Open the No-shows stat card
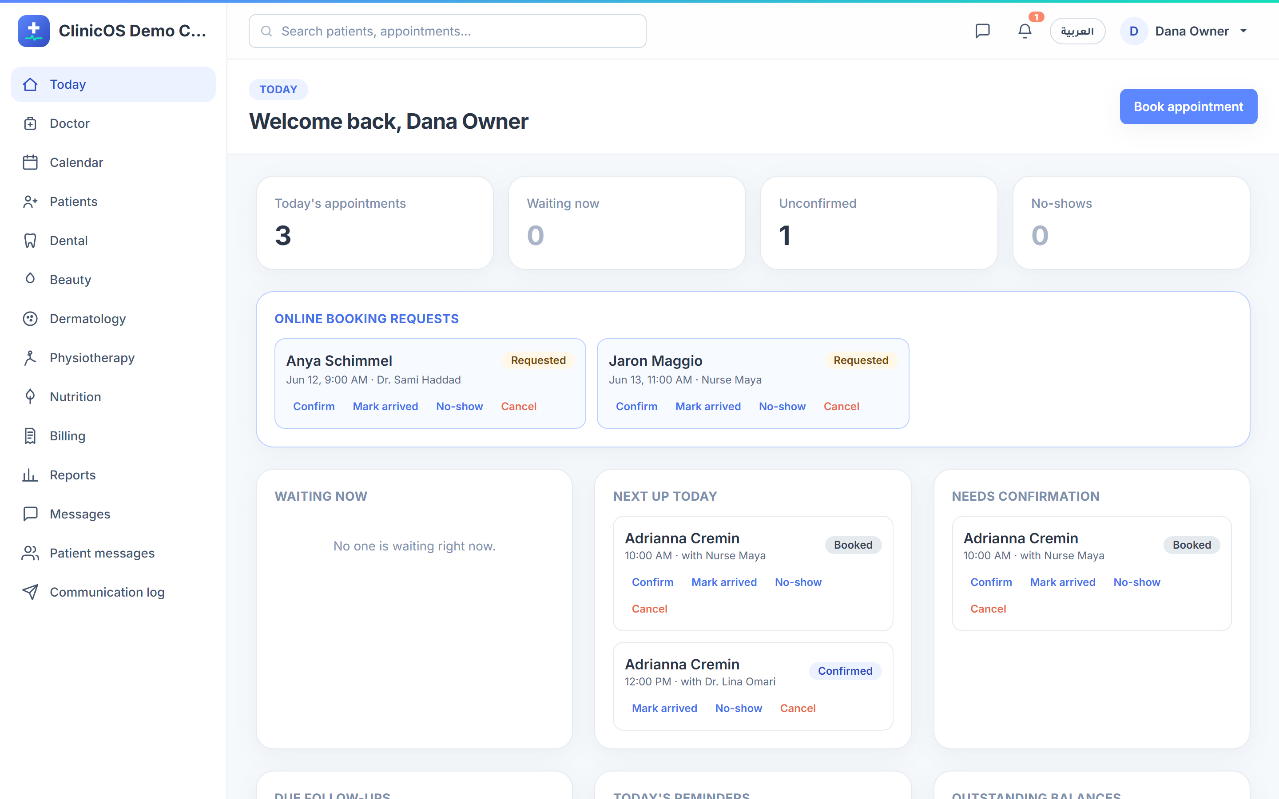Image resolution: width=1279 pixels, height=799 pixels. click(1131, 223)
